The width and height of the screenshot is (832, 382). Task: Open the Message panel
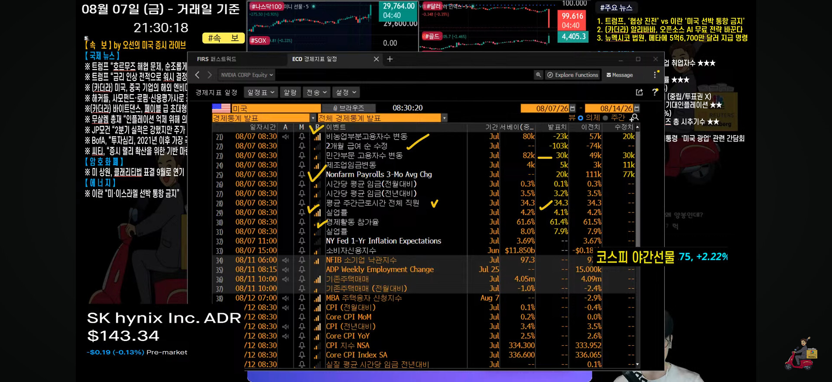tap(620, 75)
